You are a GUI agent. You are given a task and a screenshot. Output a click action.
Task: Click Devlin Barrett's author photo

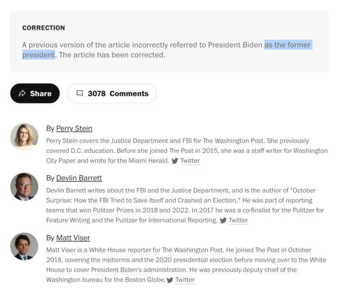pos(24,187)
